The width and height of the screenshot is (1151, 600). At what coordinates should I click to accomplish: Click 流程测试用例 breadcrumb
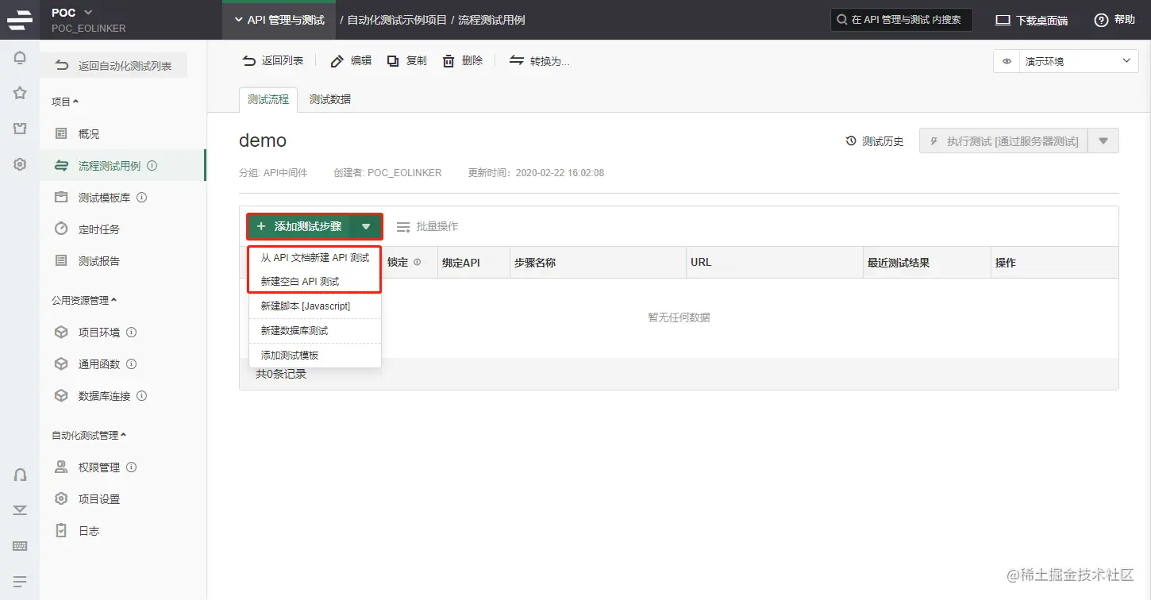[x=491, y=20]
